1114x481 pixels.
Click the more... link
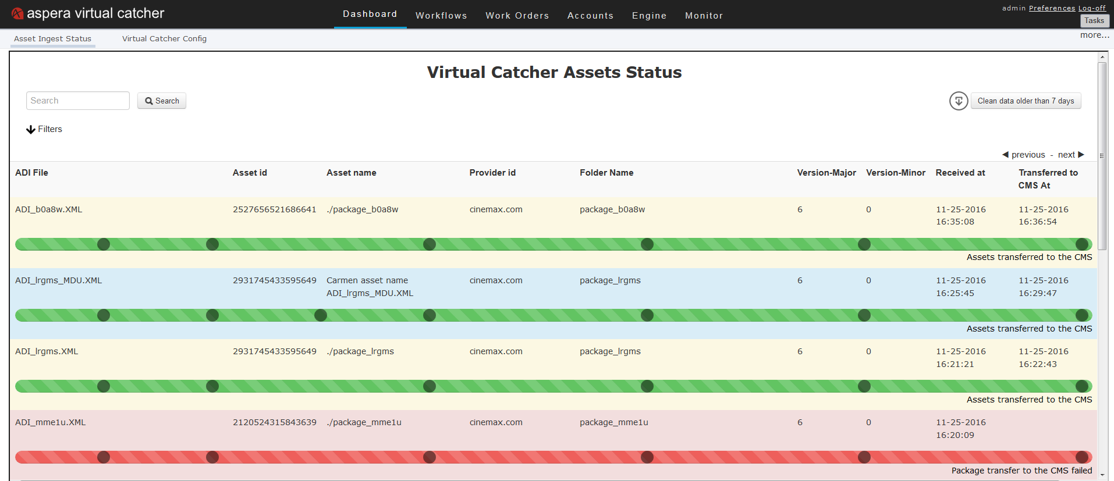[x=1095, y=35]
